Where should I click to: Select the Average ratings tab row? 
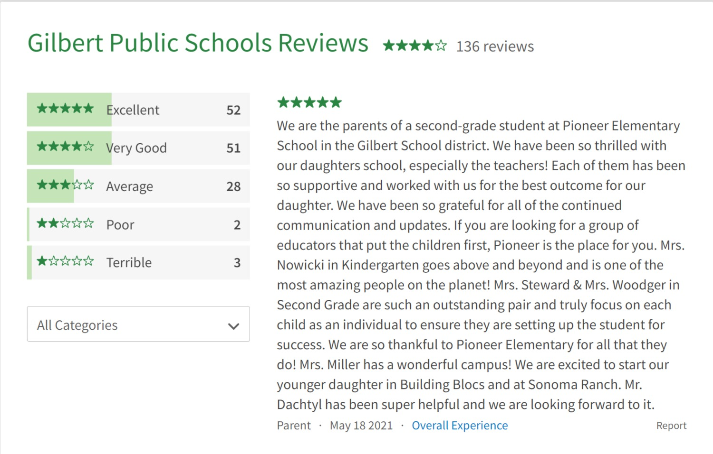(x=138, y=186)
